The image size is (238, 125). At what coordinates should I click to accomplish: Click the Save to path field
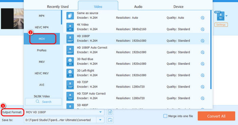(60, 120)
